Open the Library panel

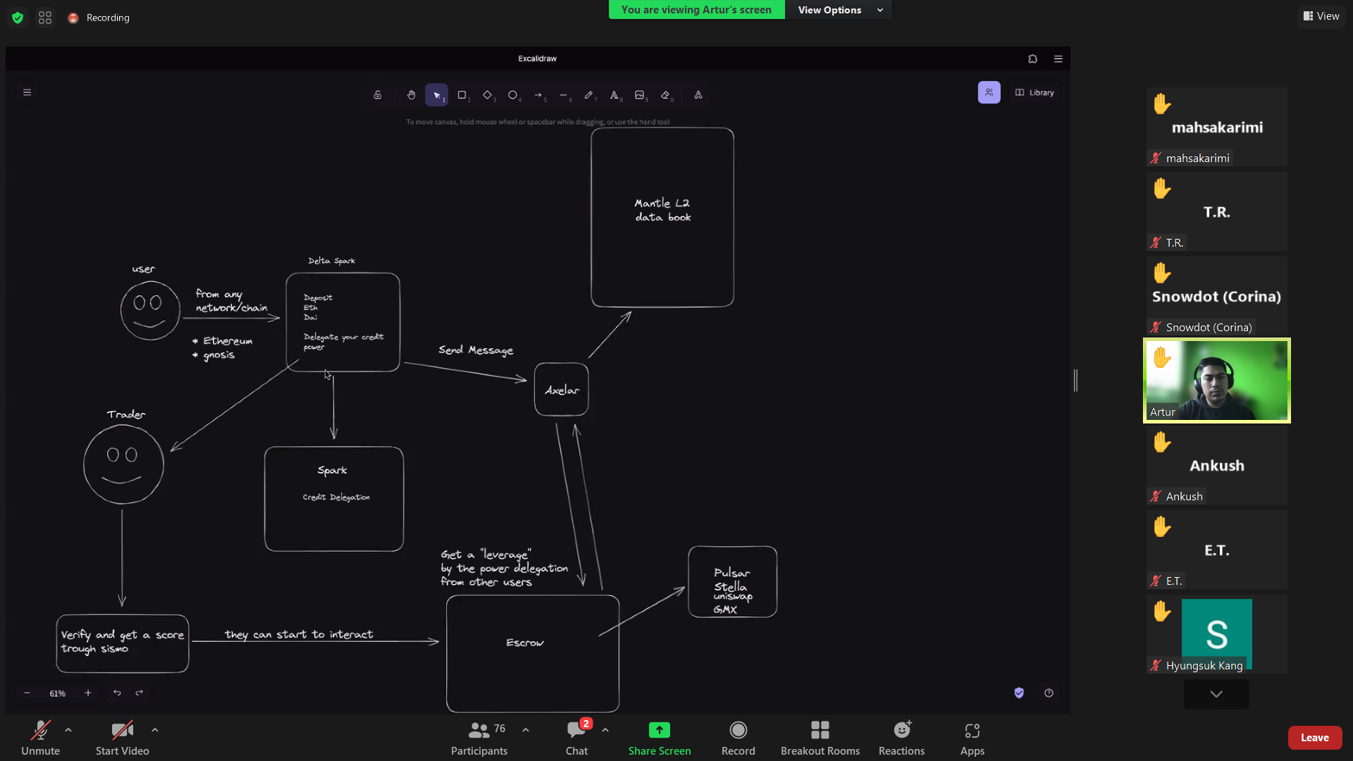point(1034,92)
